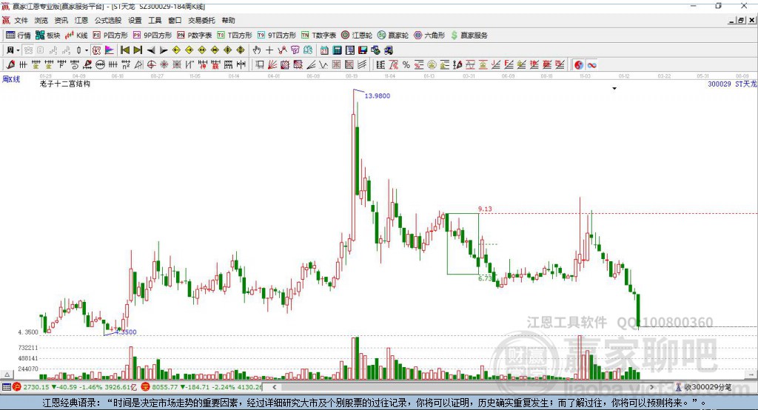Click the chart indicator dropdown triangle

click(614, 89)
